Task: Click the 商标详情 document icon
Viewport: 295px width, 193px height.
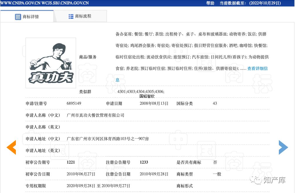Action: coord(18,17)
